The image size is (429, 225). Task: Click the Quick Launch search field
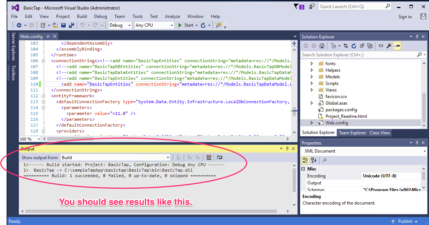[x=355, y=6]
